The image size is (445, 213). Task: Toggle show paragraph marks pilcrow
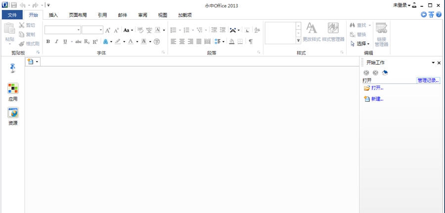tap(251, 42)
